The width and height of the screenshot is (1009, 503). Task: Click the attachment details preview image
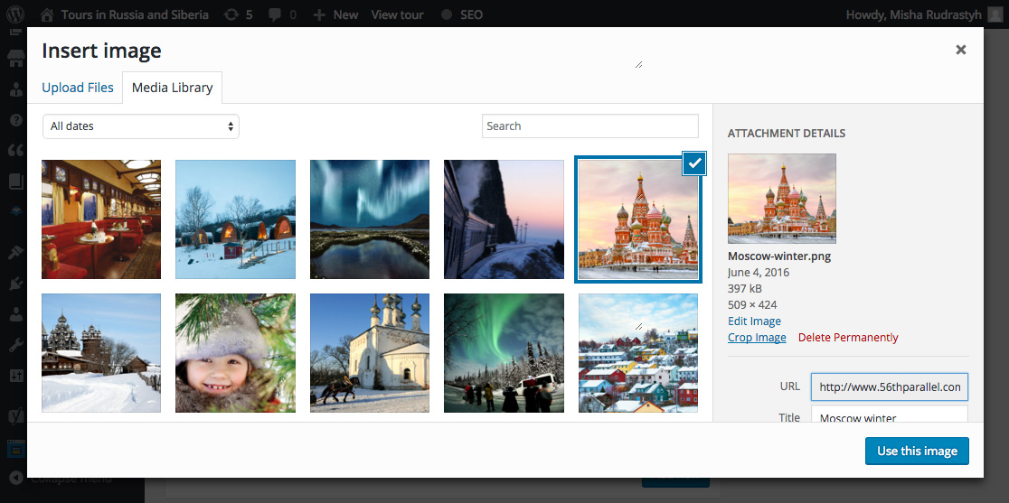(x=782, y=199)
